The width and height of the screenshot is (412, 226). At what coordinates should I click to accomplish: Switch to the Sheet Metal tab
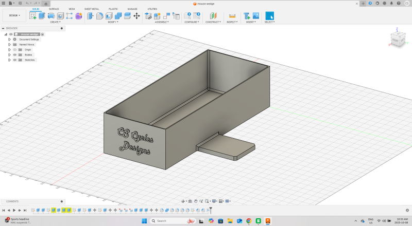[x=92, y=9]
